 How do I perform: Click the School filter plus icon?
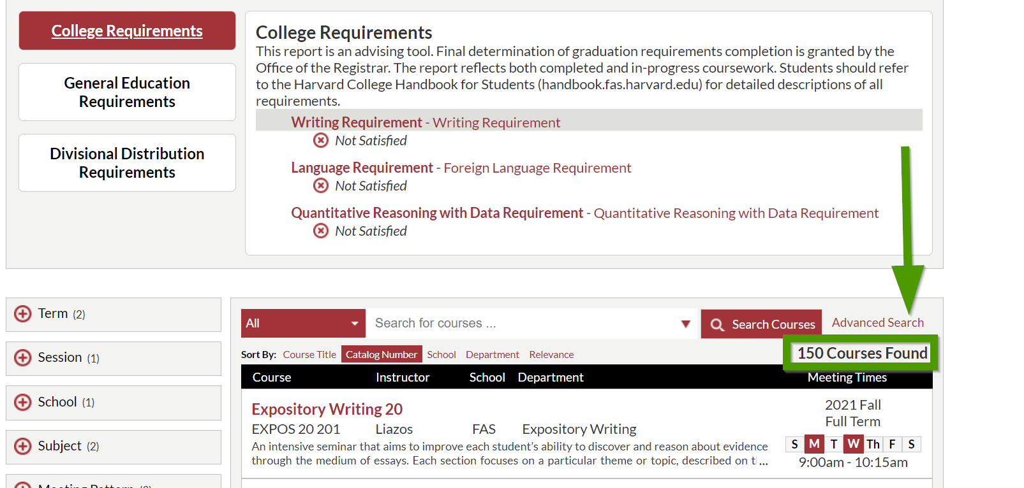[x=23, y=402]
